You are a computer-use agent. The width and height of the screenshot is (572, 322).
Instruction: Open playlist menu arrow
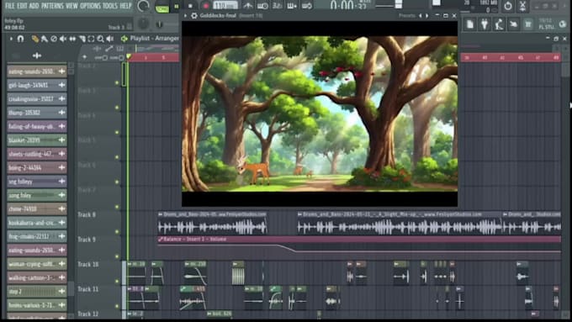pos(11,39)
